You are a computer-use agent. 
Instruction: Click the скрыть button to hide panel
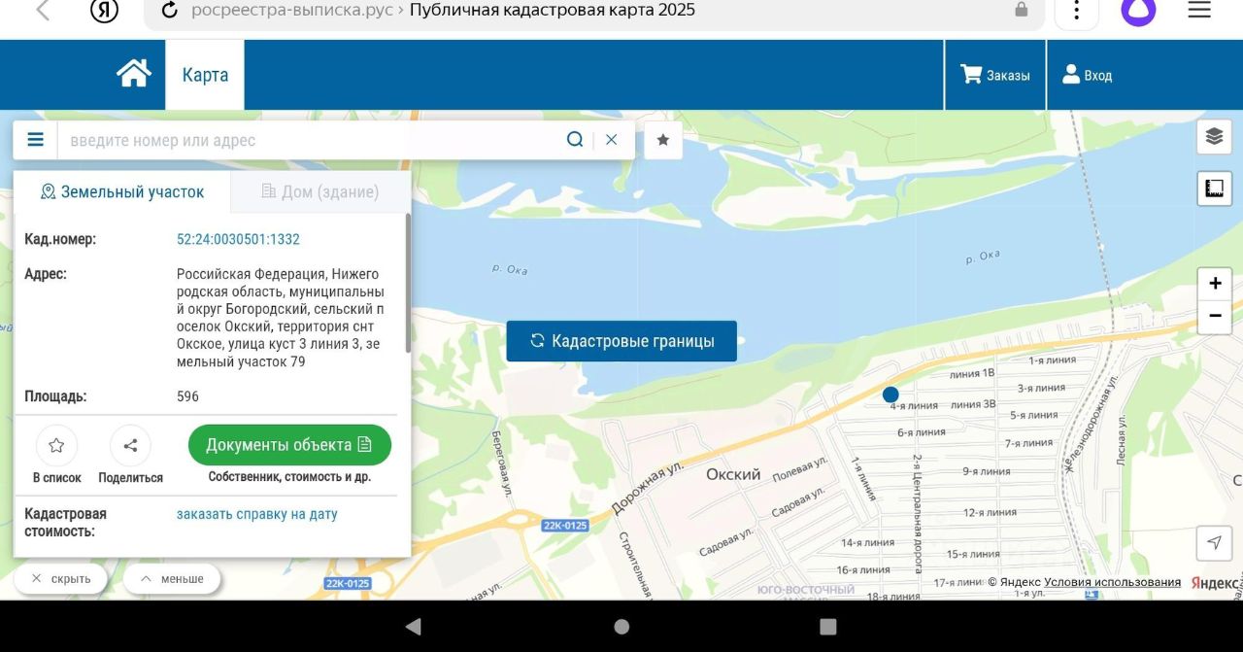click(60, 579)
